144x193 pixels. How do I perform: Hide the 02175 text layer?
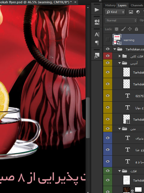point(108,96)
